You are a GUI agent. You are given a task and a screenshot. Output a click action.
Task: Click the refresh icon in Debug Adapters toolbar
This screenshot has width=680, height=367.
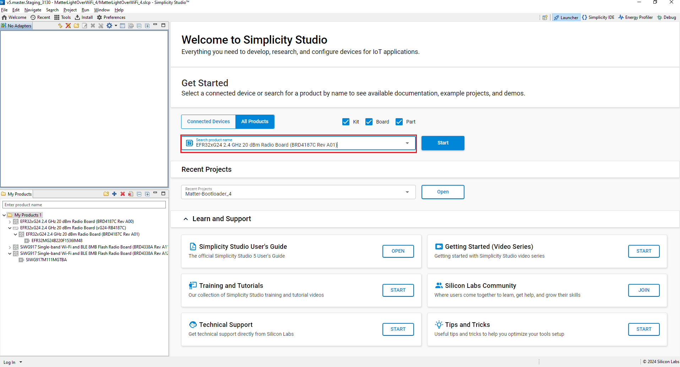tap(60, 26)
